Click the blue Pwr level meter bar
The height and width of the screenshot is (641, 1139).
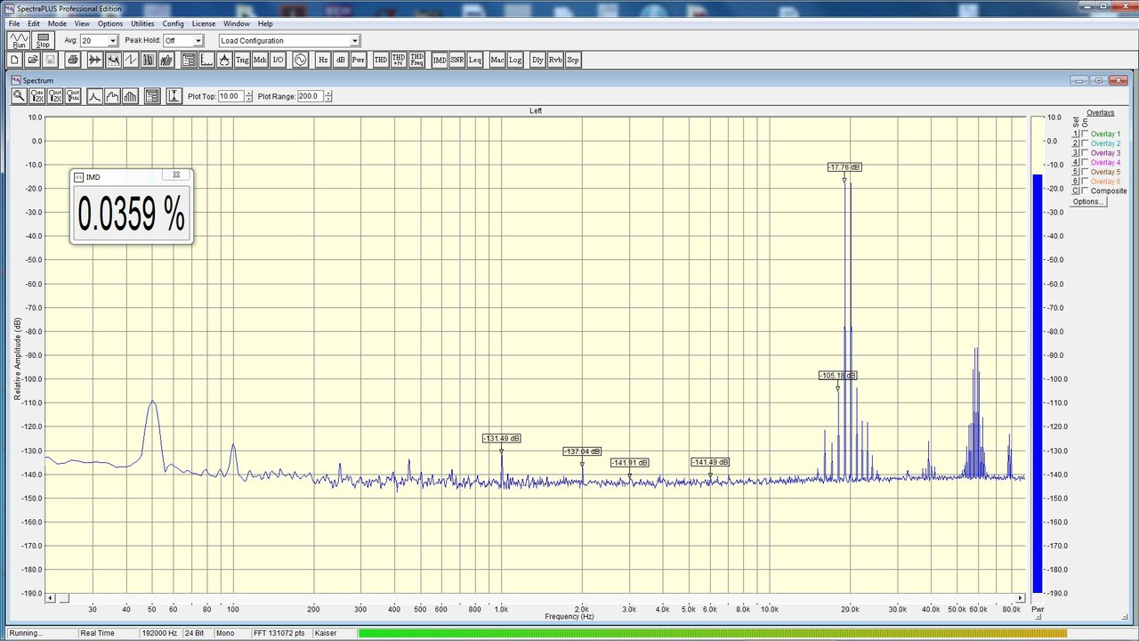[x=1037, y=384]
